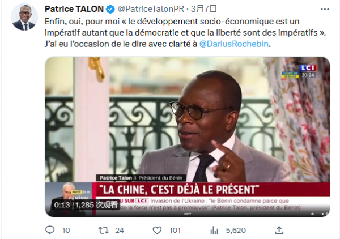
Task: Like the tweet with the heart icon
Action: (157, 230)
